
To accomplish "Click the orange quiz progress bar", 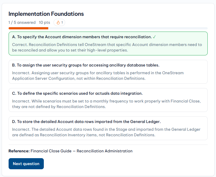I will pyautogui.click(x=28, y=28).
